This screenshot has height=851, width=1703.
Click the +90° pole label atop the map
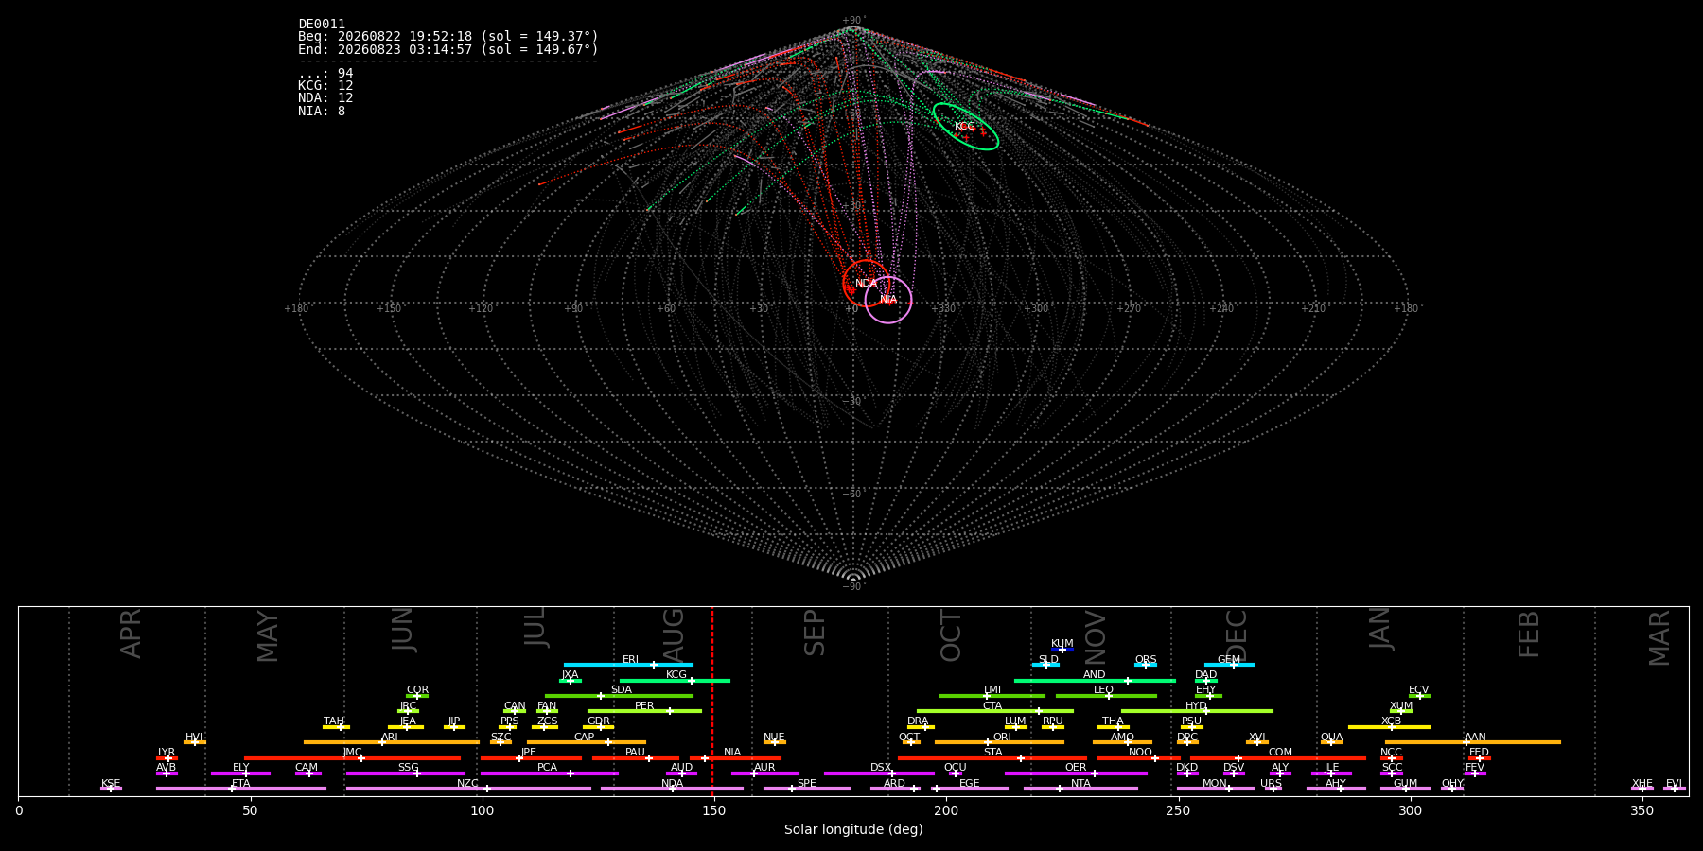click(x=853, y=21)
